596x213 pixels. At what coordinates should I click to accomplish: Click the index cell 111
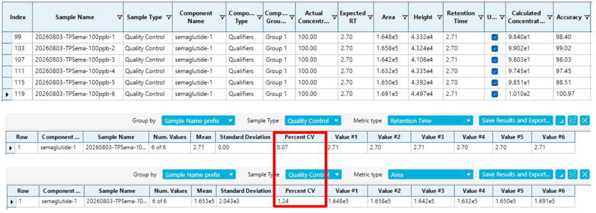click(22, 71)
